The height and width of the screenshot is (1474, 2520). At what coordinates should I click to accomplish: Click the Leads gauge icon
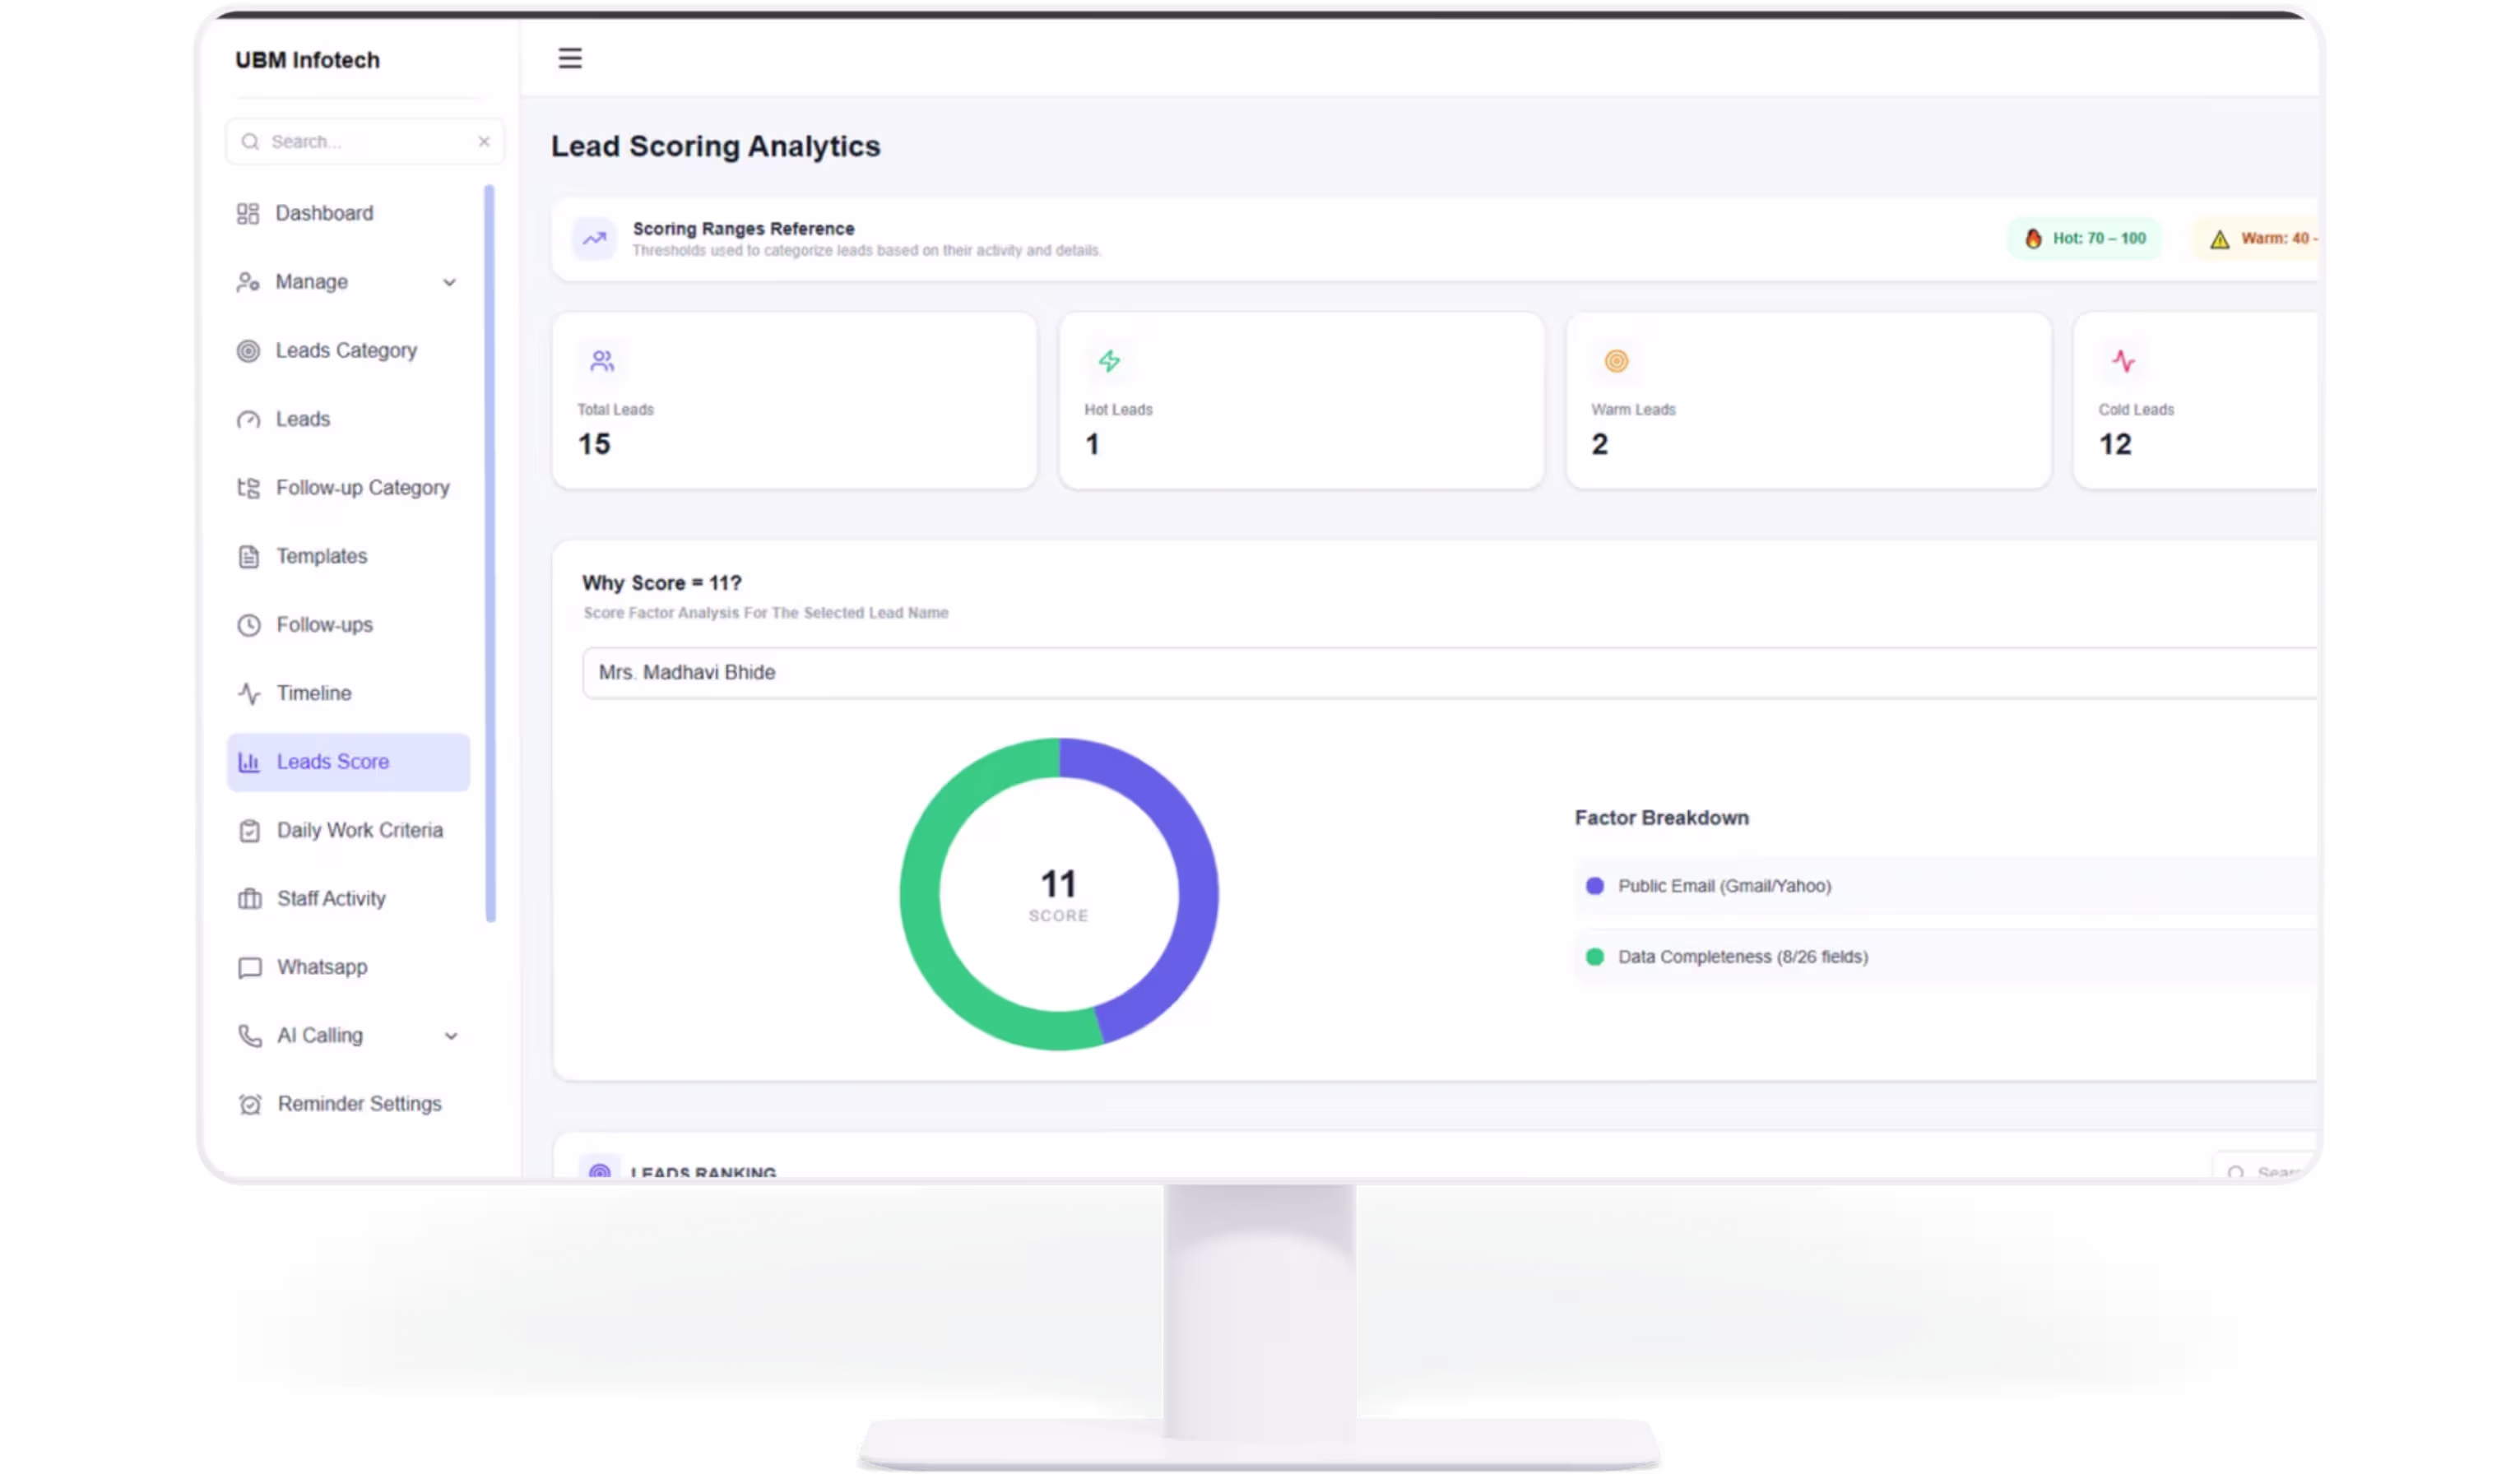[x=248, y=419]
